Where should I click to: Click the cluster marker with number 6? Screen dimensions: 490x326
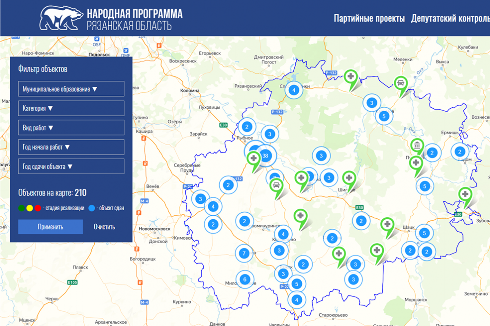click(x=244, y=280)
